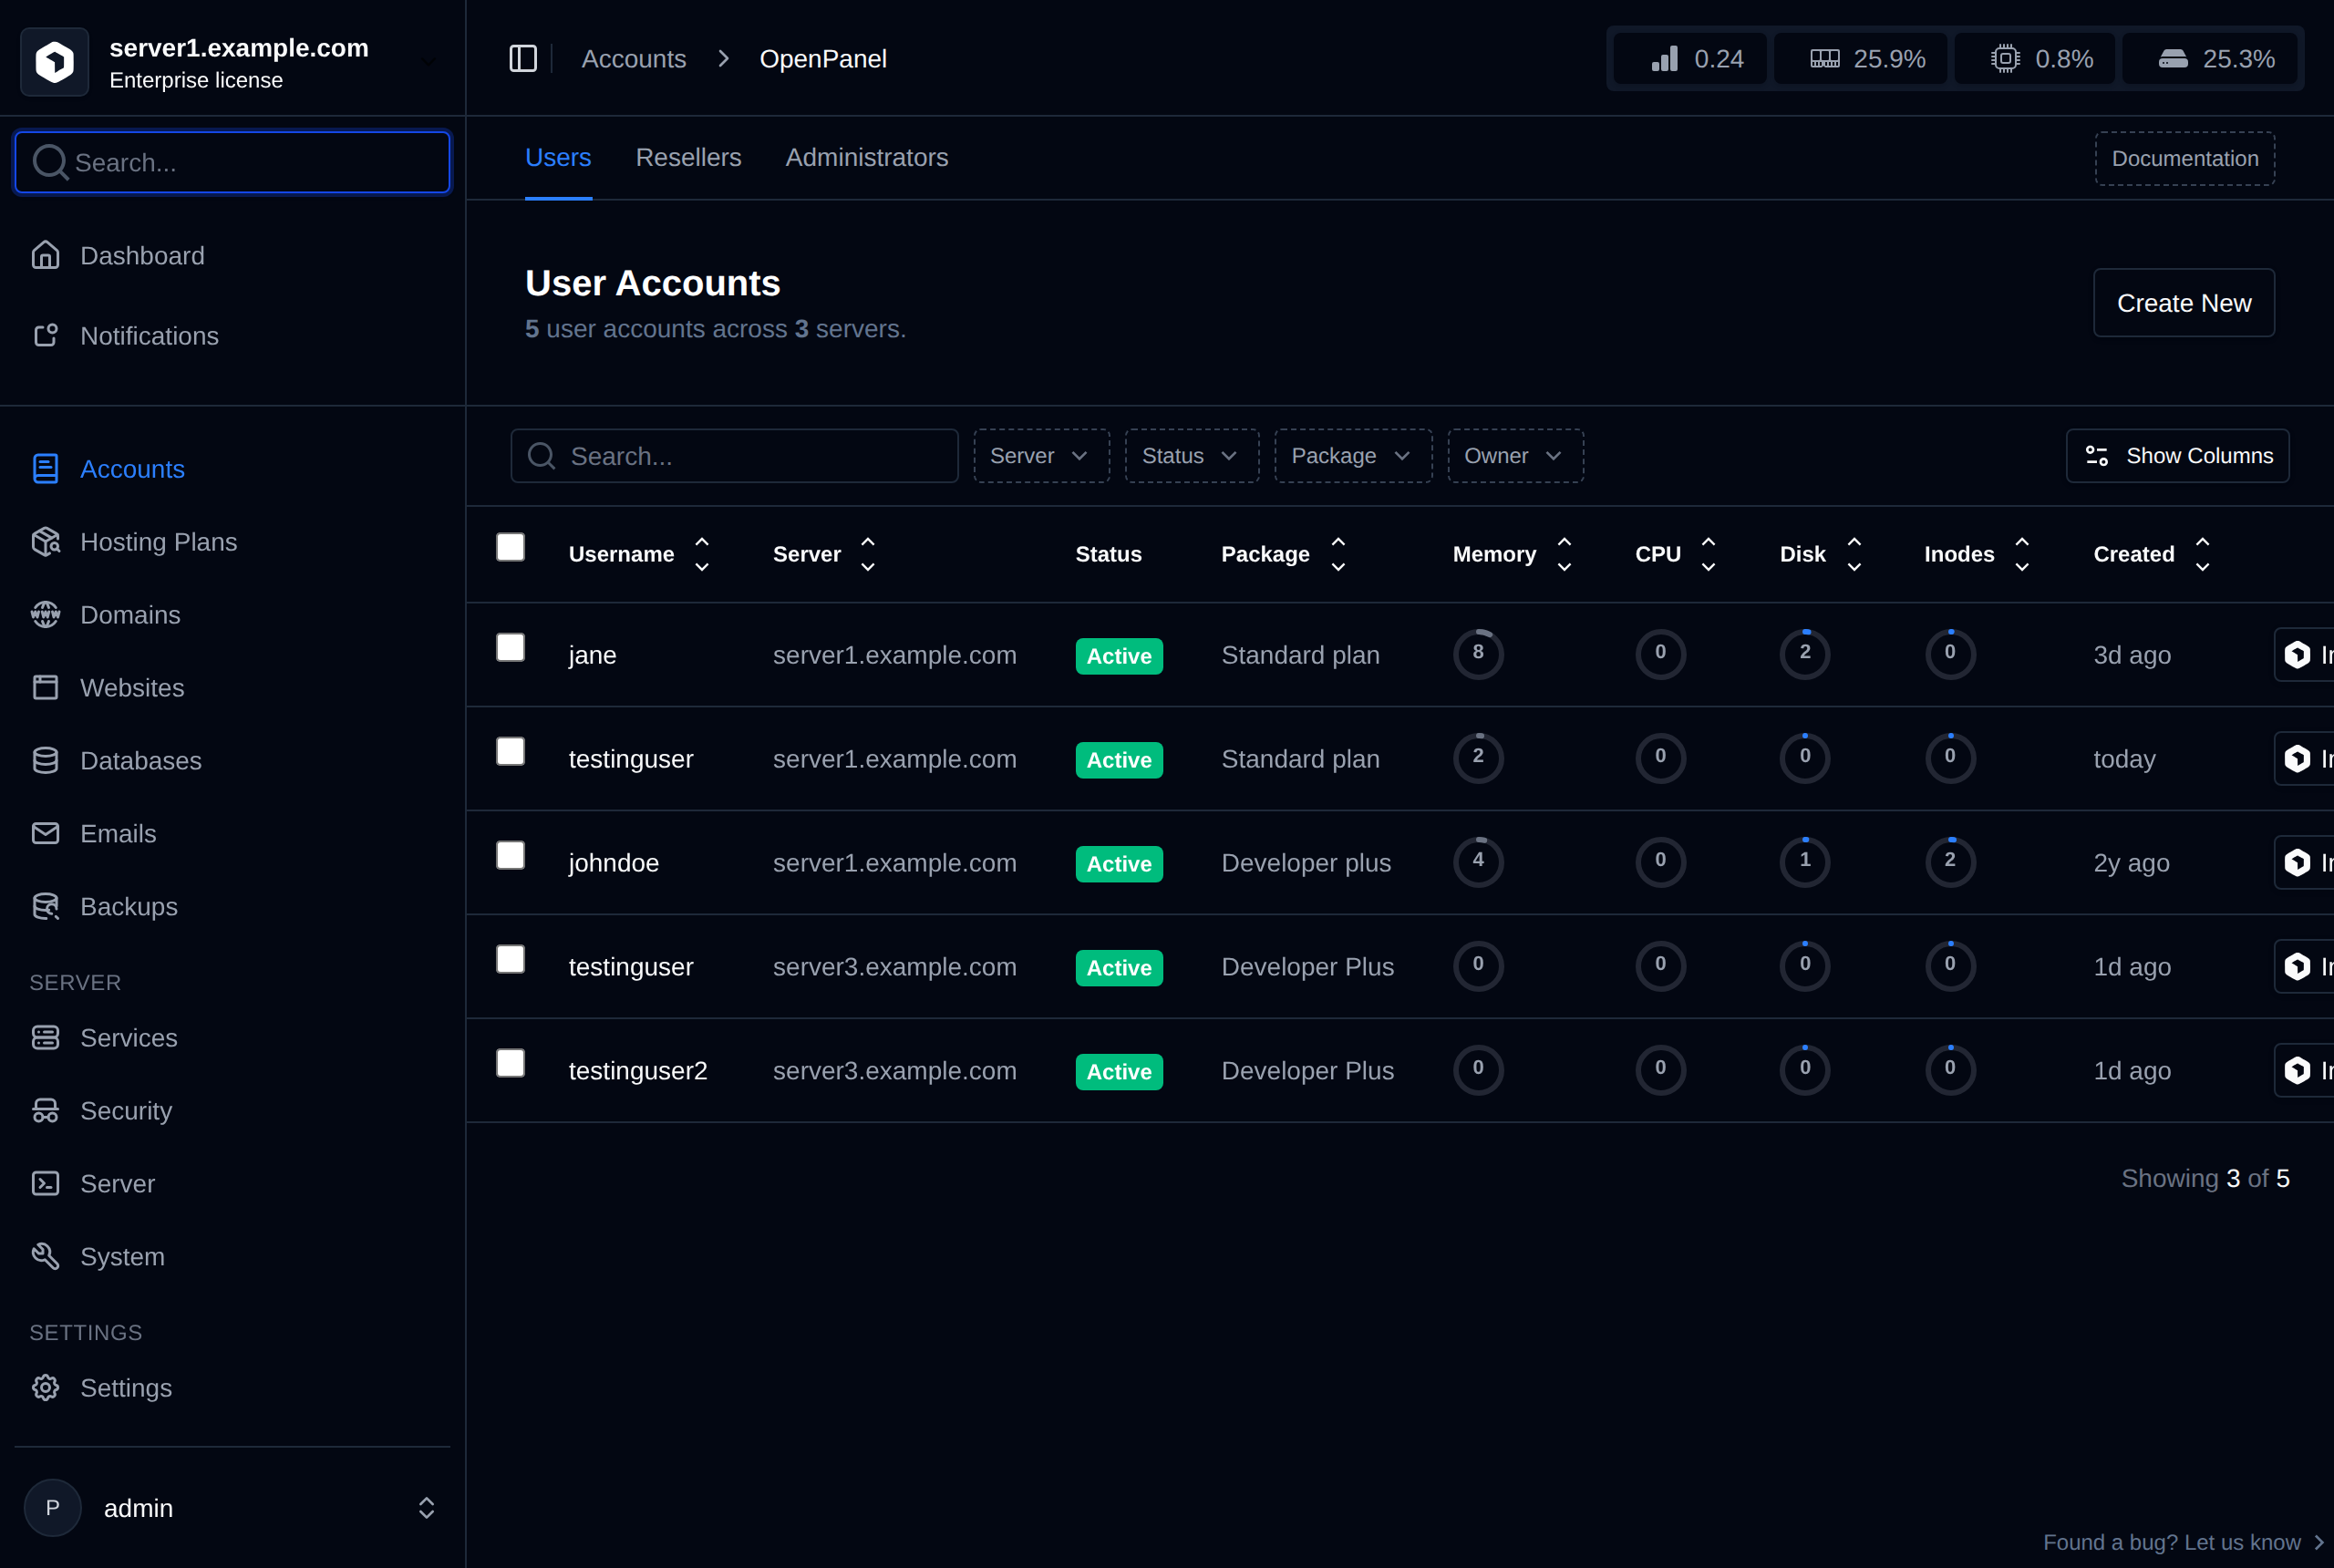Screen dimensions: 2334x1568
Task: Click the Show Columns button
Action: pyautogui.click(x=2178, y=456)
